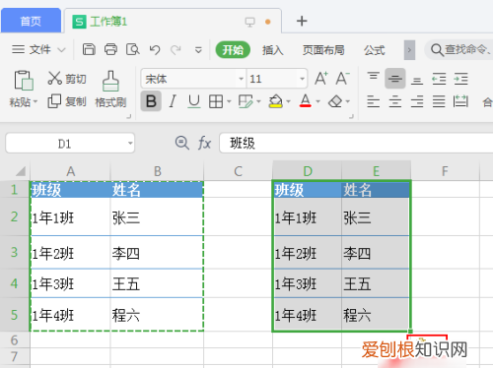Toggle Underline formatting
493x368 pixels.
coord(194,101)
